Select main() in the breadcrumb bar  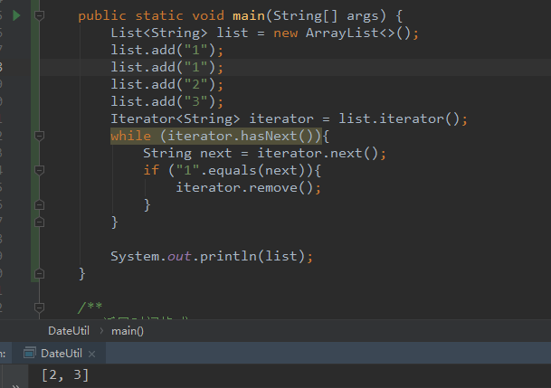click(128, 331)
